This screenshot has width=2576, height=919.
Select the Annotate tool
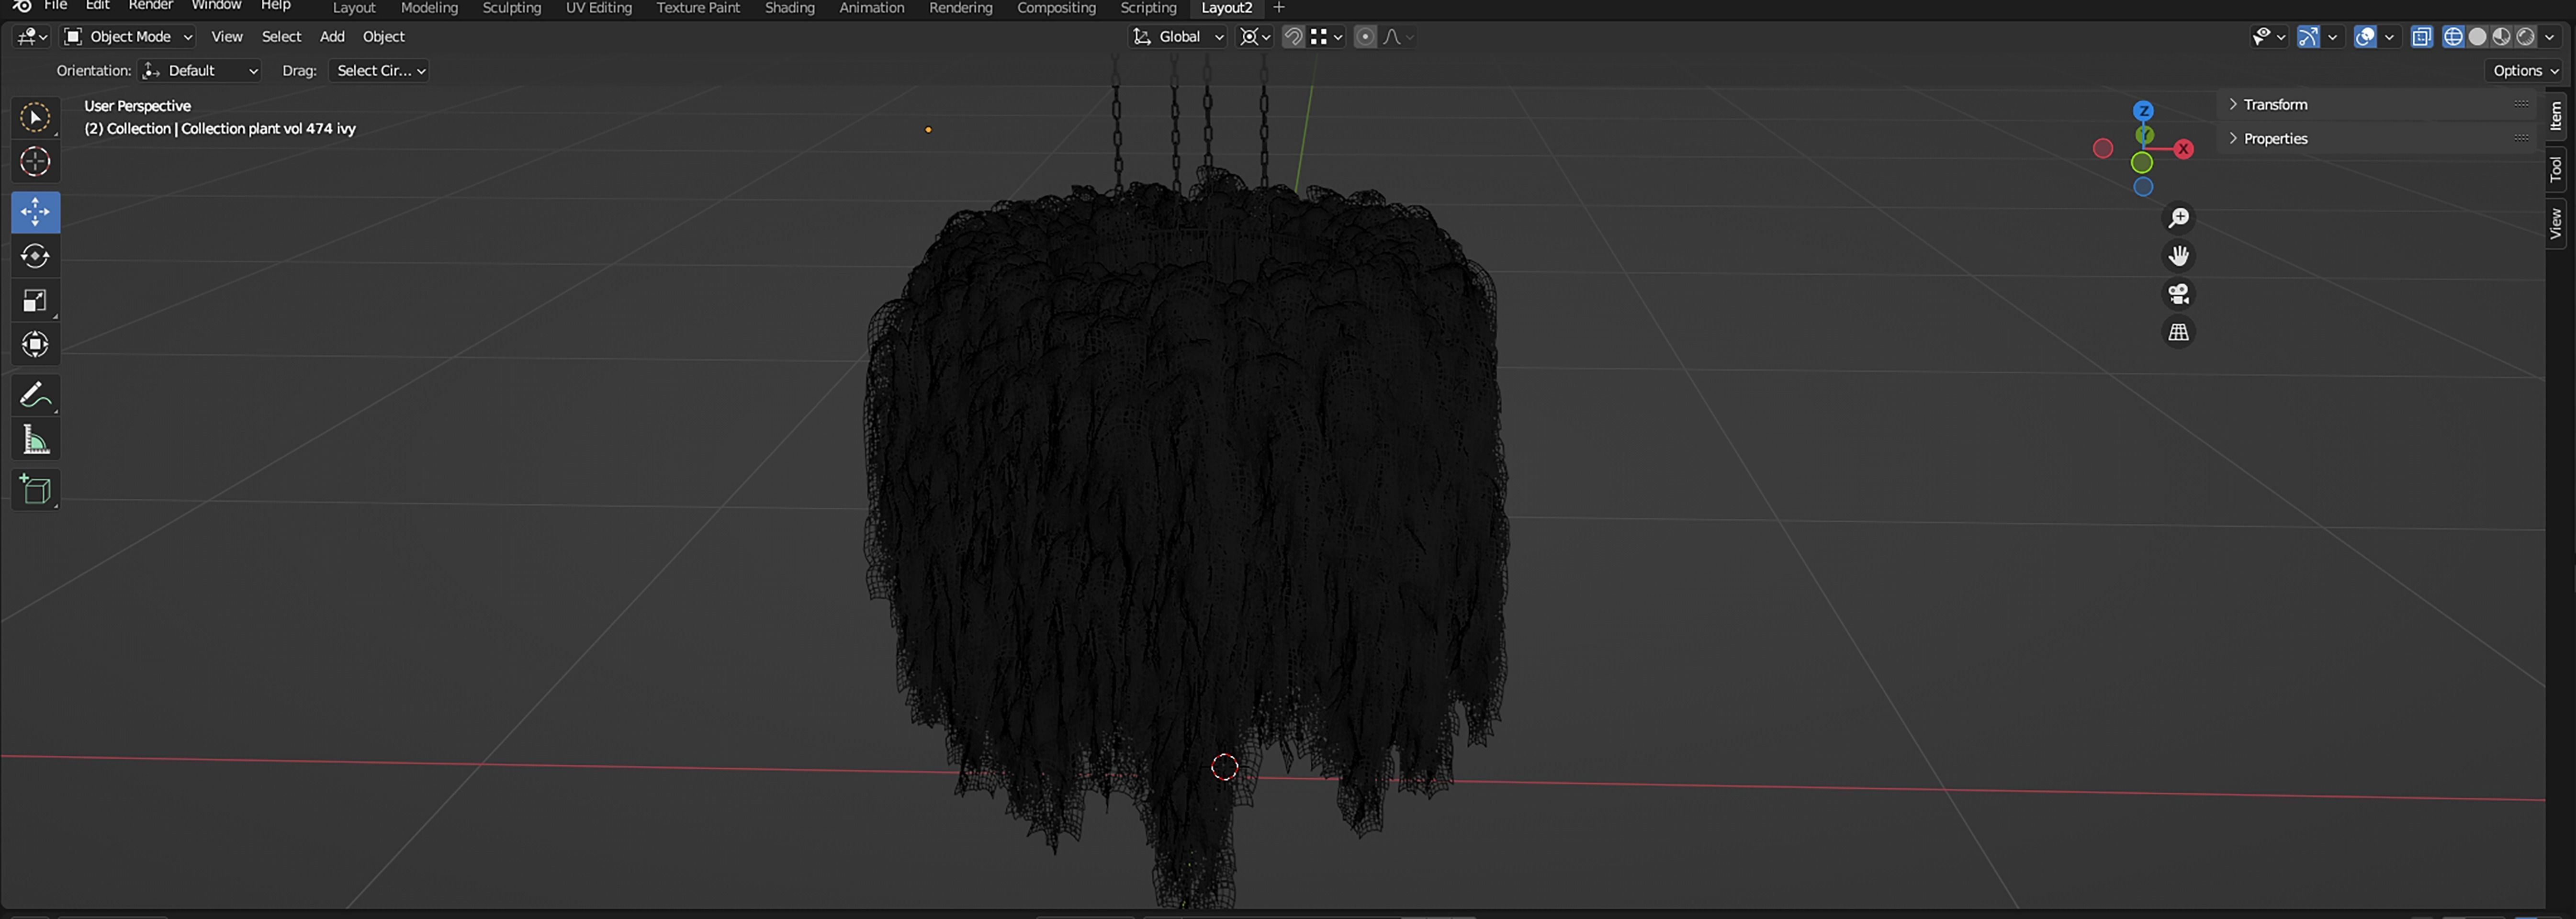35,395
